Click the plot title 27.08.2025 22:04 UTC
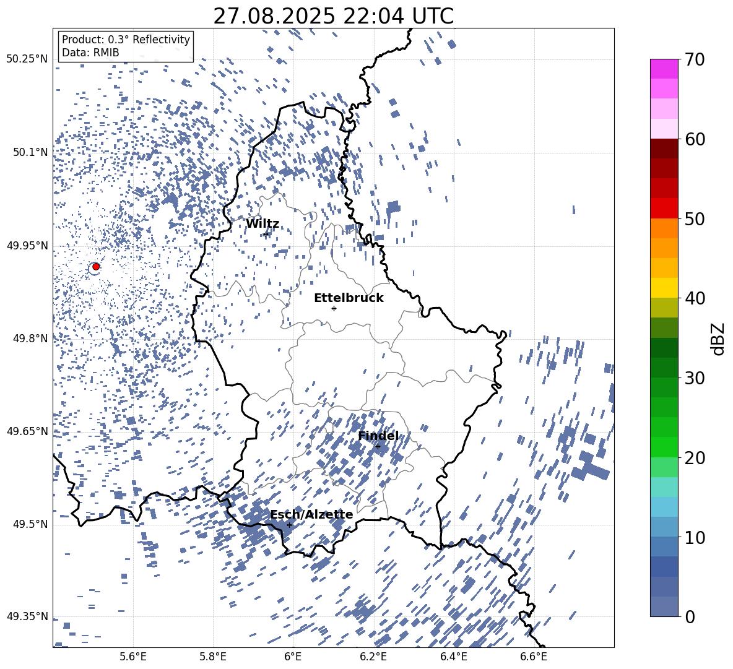This screenshot has width=733, height=669. (333, 16)
